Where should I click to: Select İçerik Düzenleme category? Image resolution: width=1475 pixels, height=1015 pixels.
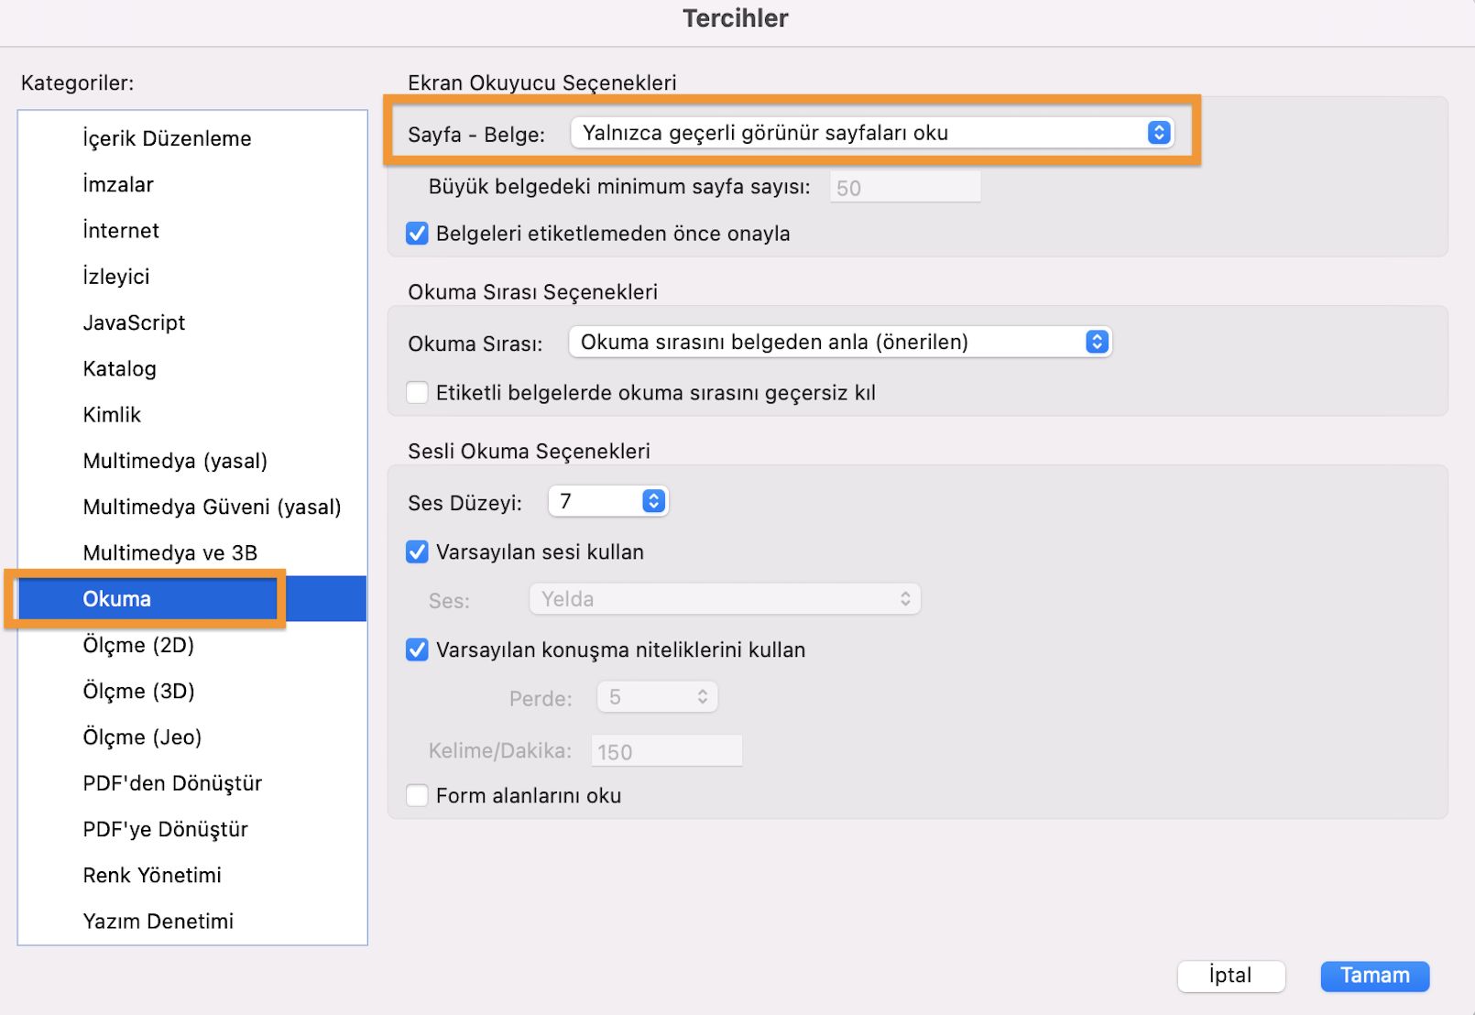tap(167, 138)
